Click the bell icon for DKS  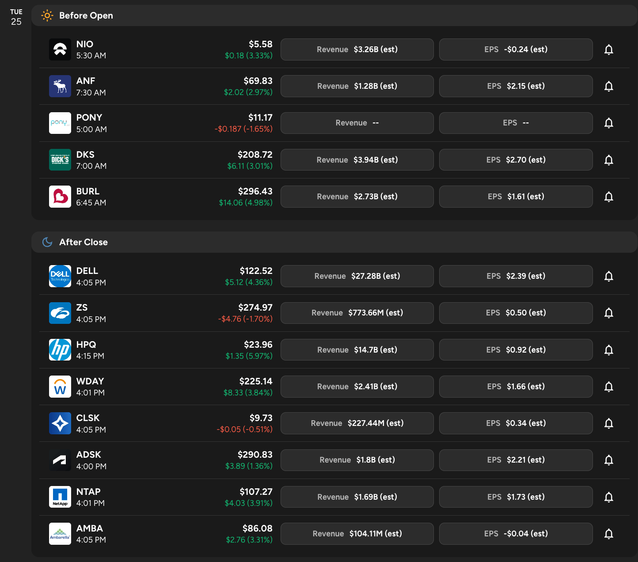pos(609,160)
